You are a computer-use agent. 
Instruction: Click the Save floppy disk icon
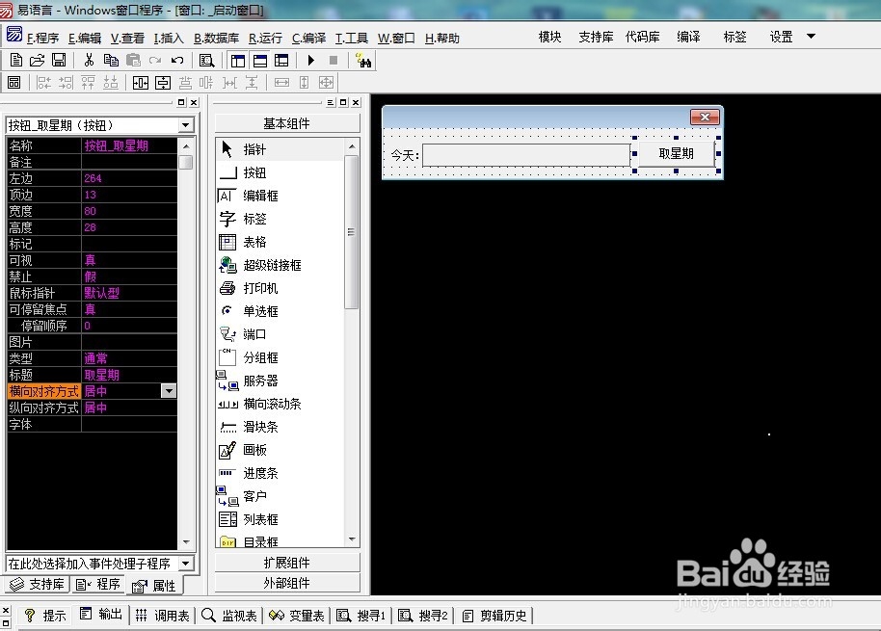click(59, 60)
